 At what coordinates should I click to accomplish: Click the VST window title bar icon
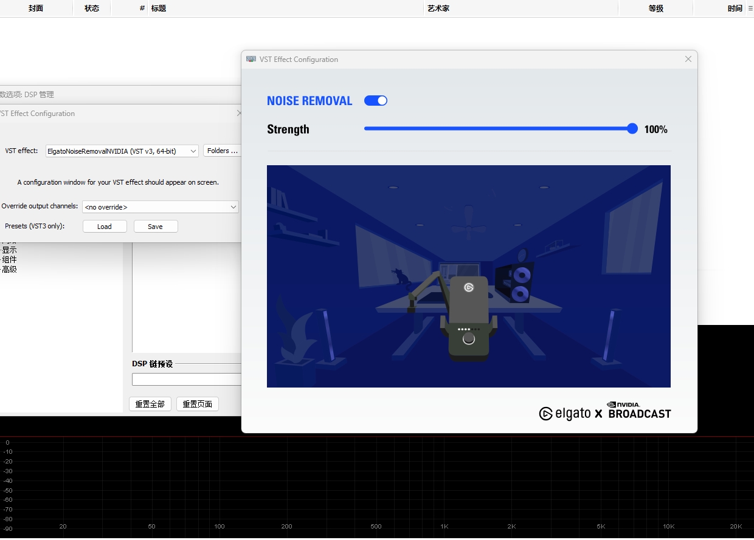click(x=251, y=60)
